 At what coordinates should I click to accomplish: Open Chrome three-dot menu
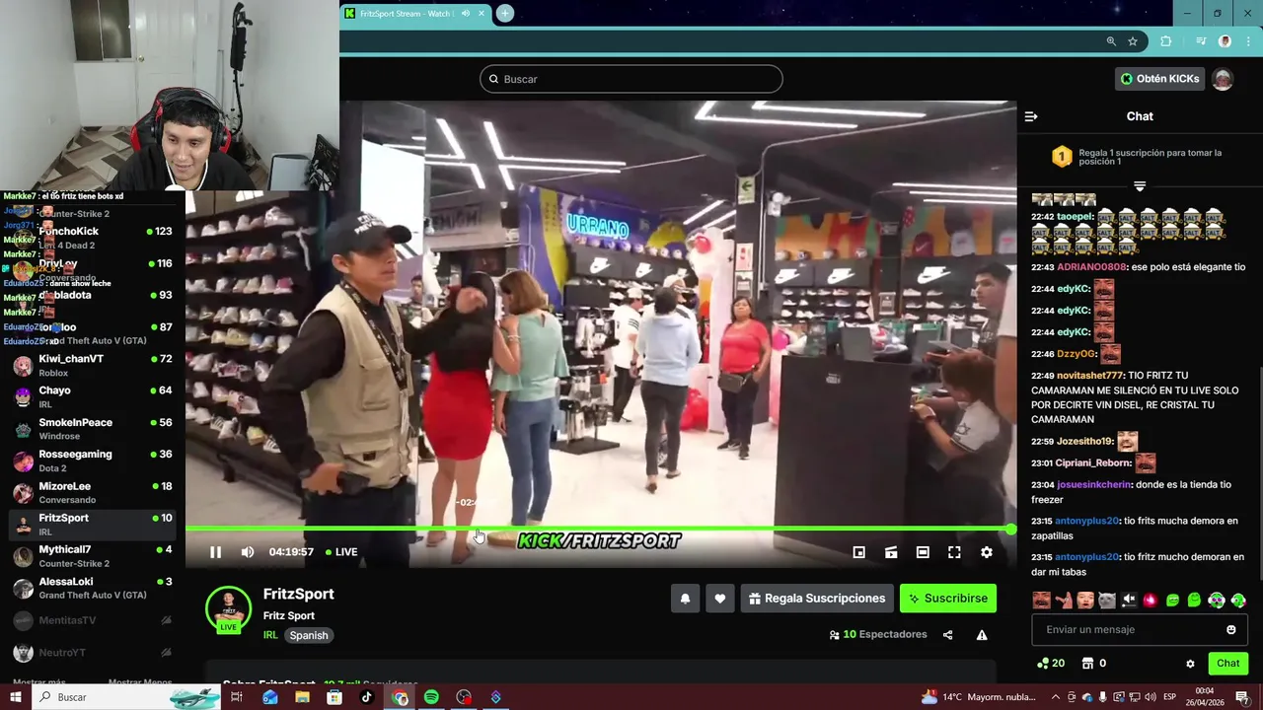click(x=1246, y=41)
